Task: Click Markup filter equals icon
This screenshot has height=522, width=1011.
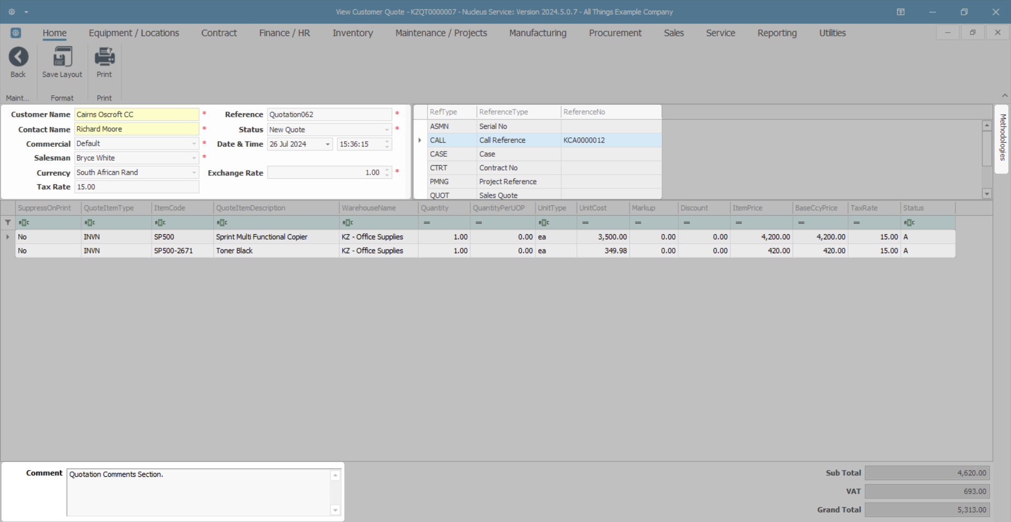Action: coord(638,223)
